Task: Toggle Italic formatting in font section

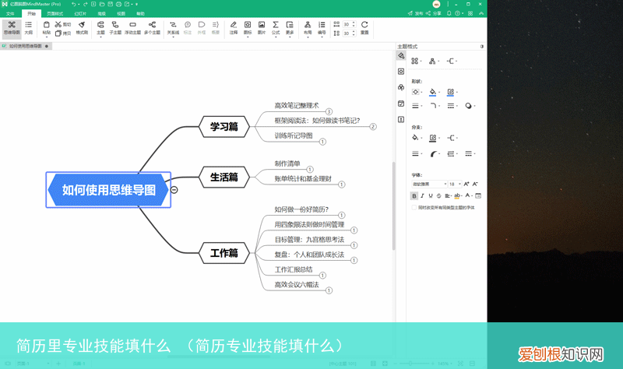Action: 422,196
